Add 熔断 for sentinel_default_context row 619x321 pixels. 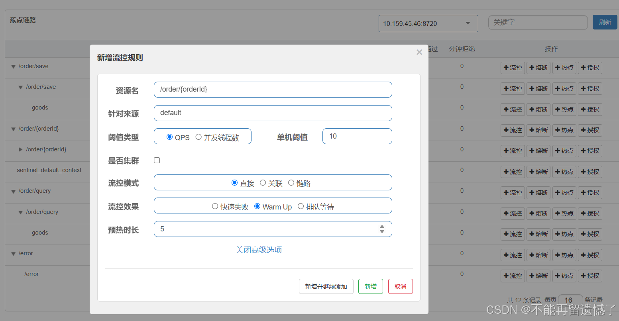[538, 172]
